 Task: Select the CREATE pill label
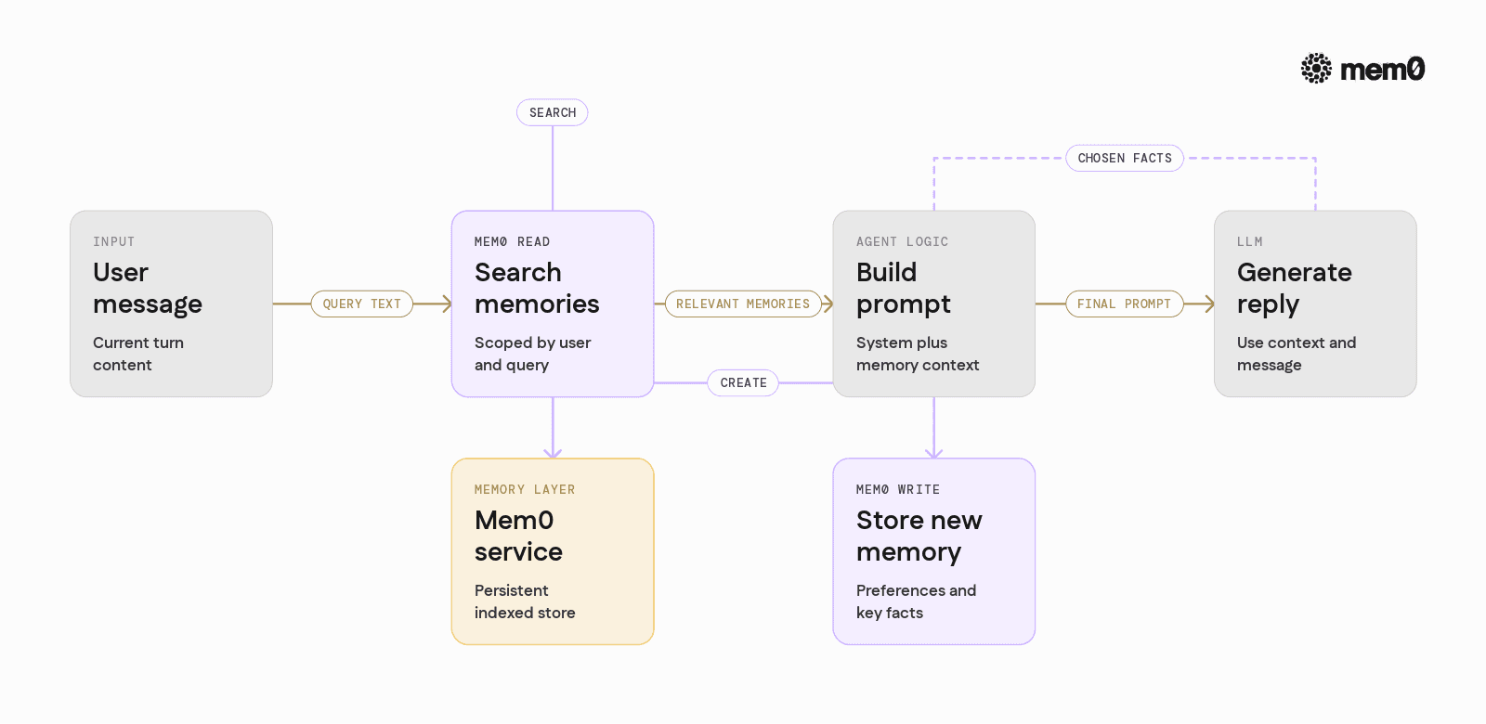point(743,382)
